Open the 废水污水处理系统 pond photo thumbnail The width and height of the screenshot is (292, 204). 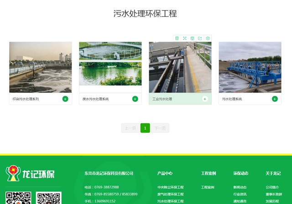110,64
